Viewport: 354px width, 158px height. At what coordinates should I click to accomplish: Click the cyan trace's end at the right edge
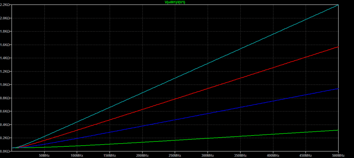tap(338, 5)
